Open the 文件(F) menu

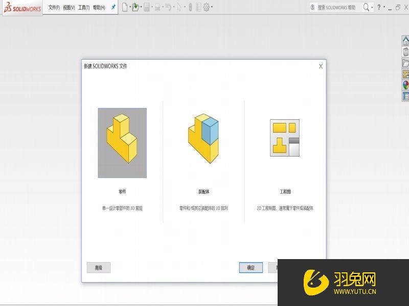point(54,8)
